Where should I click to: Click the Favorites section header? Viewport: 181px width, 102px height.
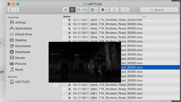pyautogui.click(x=13, y=18)
